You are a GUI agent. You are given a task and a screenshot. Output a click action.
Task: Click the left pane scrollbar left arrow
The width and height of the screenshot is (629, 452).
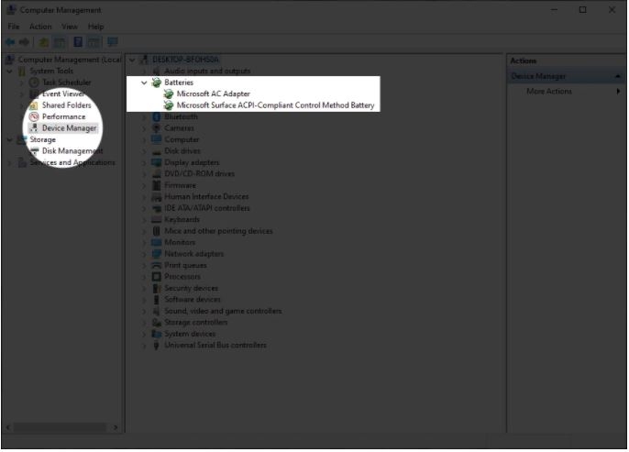8,427
